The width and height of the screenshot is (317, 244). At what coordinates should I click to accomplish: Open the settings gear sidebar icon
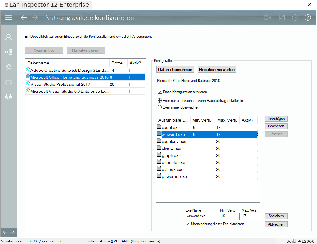pos(9,97)
